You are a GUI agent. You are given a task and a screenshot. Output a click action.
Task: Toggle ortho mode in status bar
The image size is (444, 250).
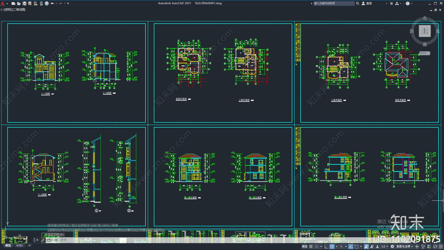(x=326, y=246)
